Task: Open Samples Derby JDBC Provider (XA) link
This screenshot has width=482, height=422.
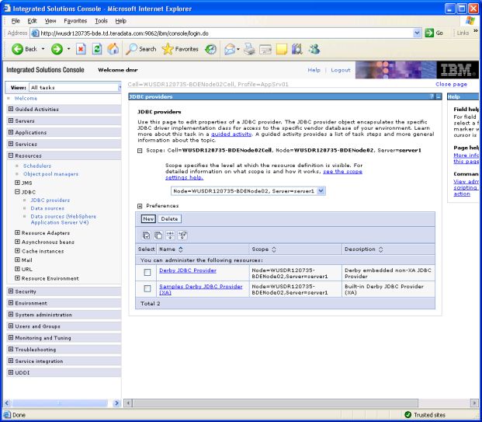Action: coord(201,289)
